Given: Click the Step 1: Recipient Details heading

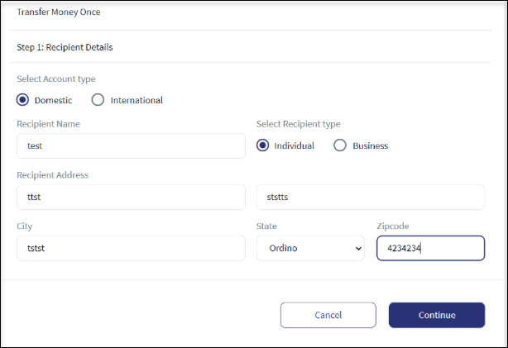Looking at the screenshot, I should [x=65, y=47].
